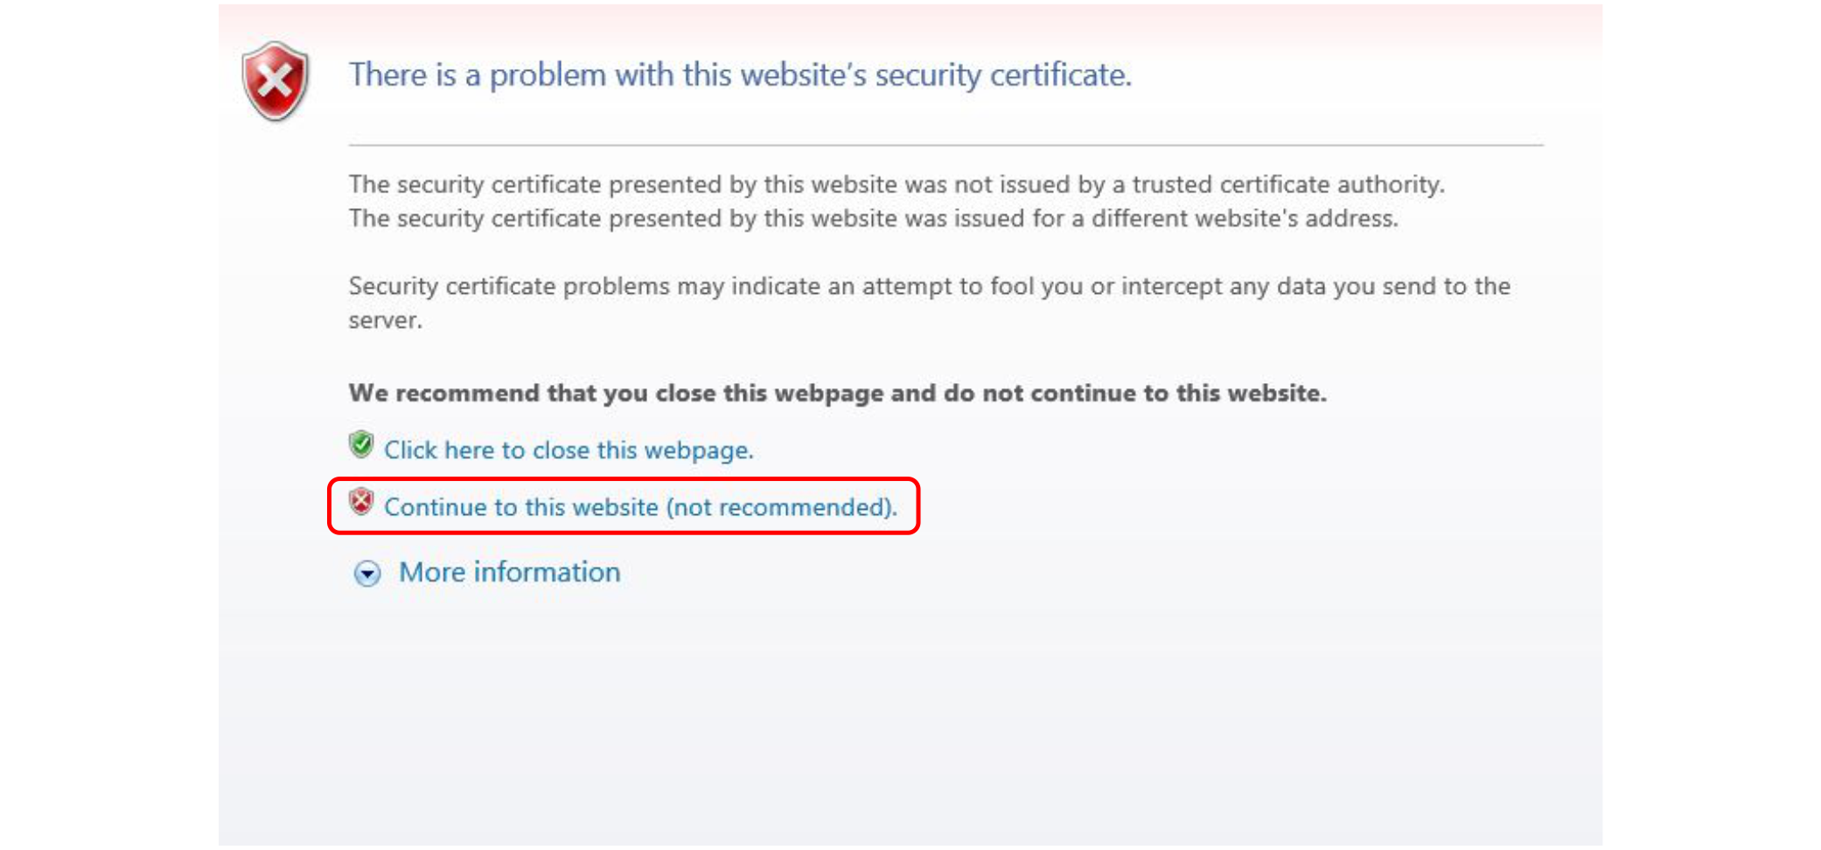The image size is (1821, 850).
Task: Click the different website's address sentence
Action: tap(874, 218)
